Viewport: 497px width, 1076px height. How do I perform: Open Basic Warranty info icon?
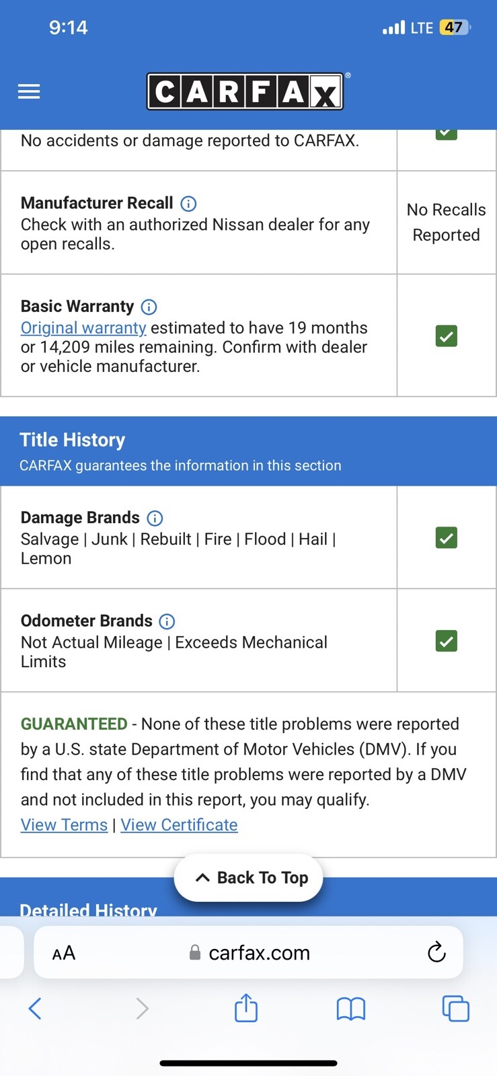(149, 307)
